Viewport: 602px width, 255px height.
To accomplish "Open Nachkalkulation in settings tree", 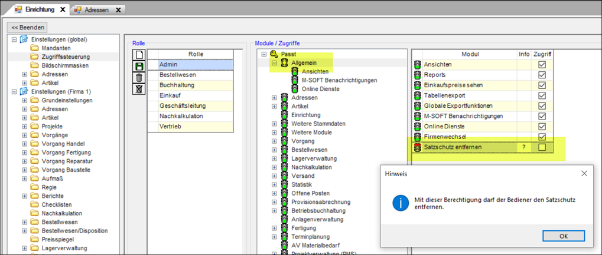I will pyautogui.click(x=62, y=213).
